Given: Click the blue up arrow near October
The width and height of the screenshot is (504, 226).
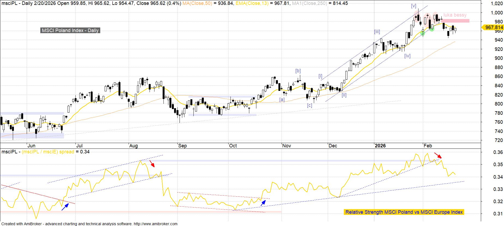Looking at the screenshot, I should coord(263,203).
